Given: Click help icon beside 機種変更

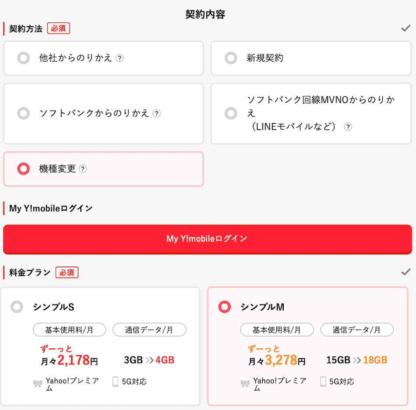Looking at the screenshot, I should pos(83,169).
